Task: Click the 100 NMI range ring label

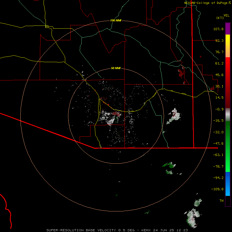Action: [x=116, y=20]
